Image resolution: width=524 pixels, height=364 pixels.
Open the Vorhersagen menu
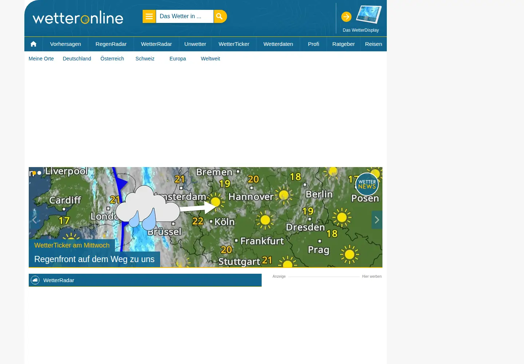click(x=65, y=44)
